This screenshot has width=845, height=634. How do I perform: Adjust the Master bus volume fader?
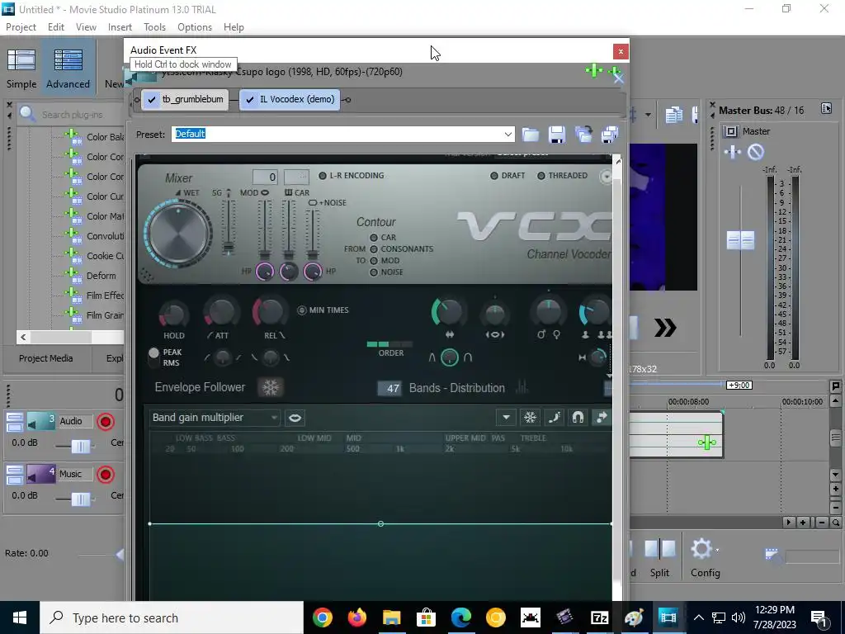click(740, 240)
